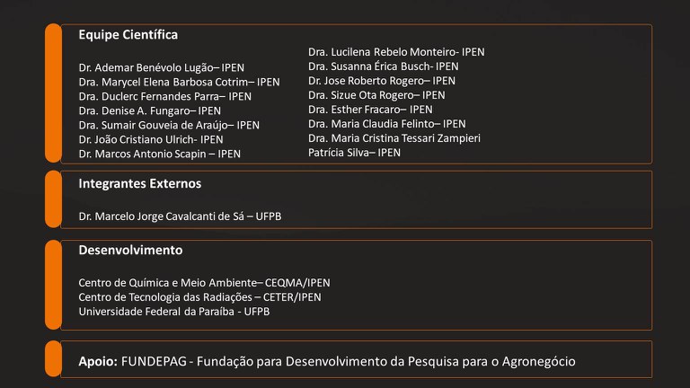The width and height of the screenshot is (690, 388).
Task: Select Dra. Lucilena Rebelo Monteiro line
Action: tap(396, 52)
